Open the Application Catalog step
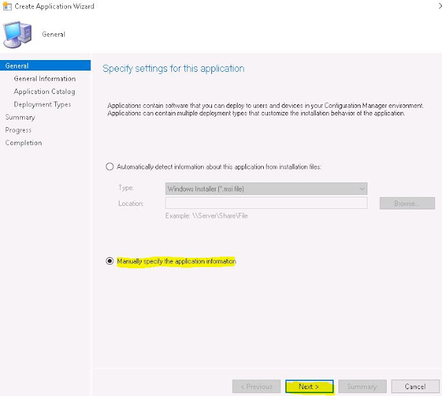The image size is (442, 396). coord(44,91)
